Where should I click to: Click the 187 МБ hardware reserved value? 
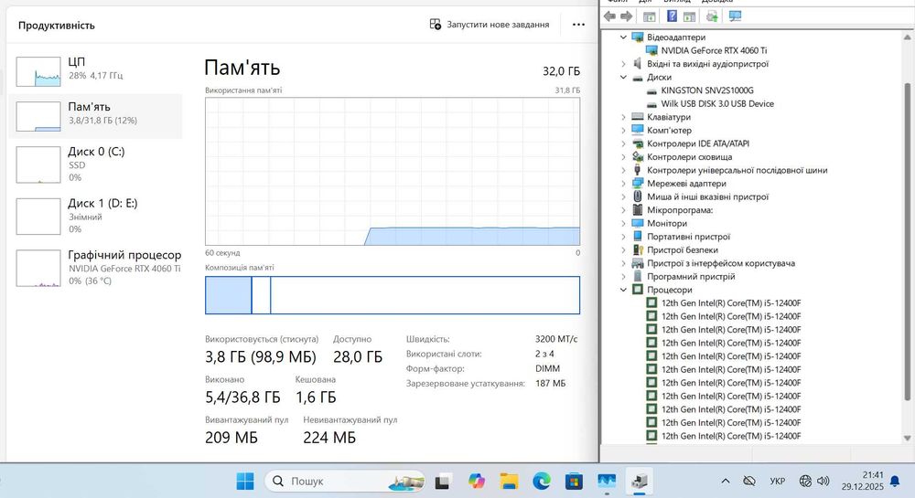coord(550,383)
